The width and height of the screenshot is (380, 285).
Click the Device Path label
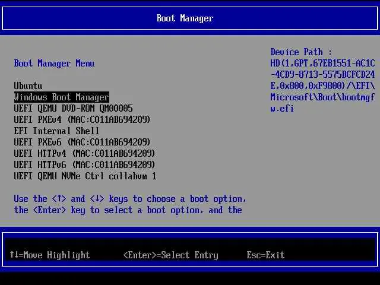301,52
